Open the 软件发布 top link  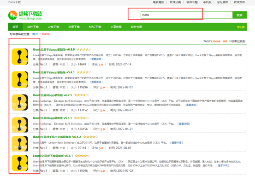point(239,2)
